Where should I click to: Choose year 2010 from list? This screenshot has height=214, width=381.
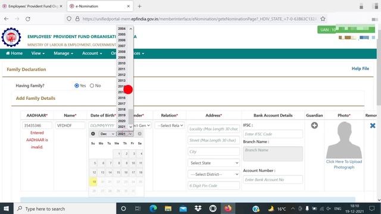121,63
